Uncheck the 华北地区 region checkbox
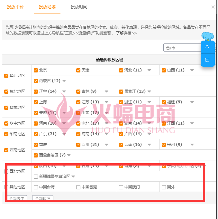 pos(6,76)
